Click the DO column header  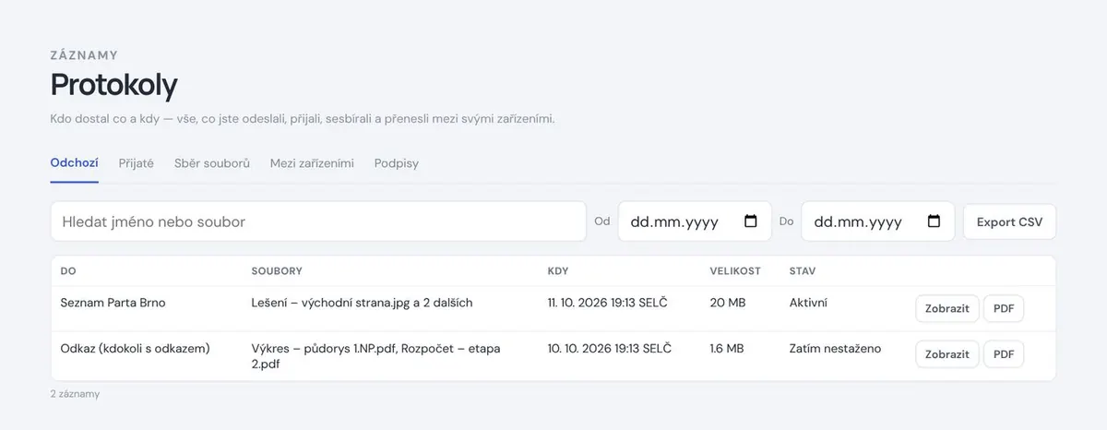(x=68, y=271)
